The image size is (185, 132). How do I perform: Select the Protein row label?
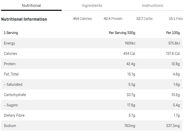pos(10,64)
